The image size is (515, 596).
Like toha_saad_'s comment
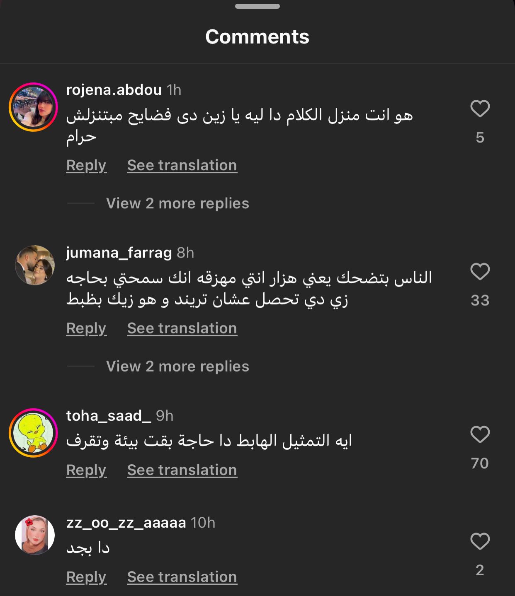coord(480,434)
